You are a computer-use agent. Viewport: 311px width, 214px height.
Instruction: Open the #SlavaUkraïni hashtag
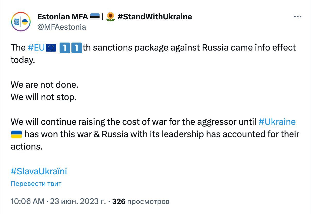pyautogui.click(x=38, y=171)
